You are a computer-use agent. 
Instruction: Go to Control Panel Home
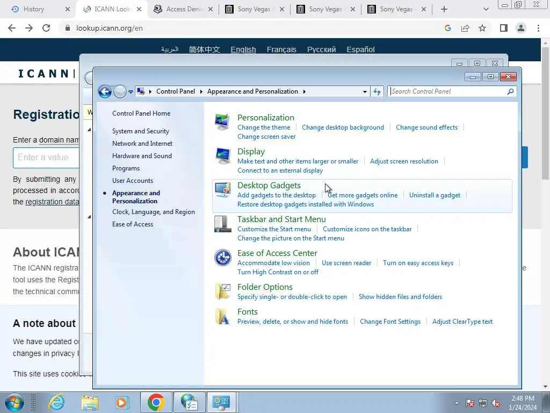point(141,113)
